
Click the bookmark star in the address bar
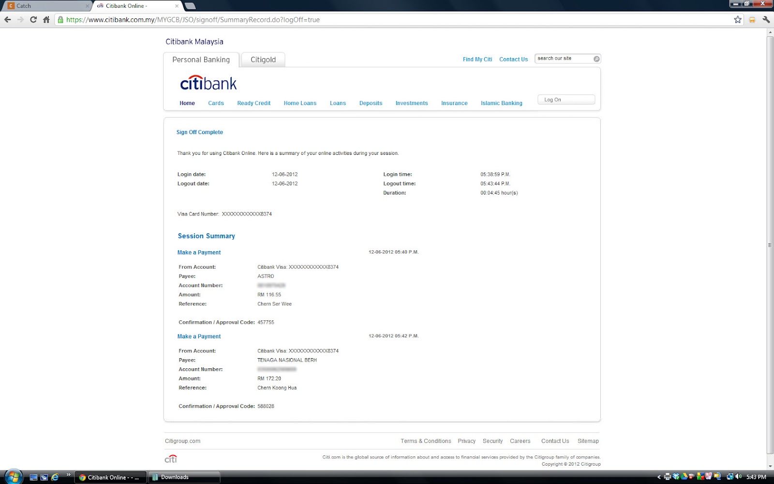coord(738,20)
